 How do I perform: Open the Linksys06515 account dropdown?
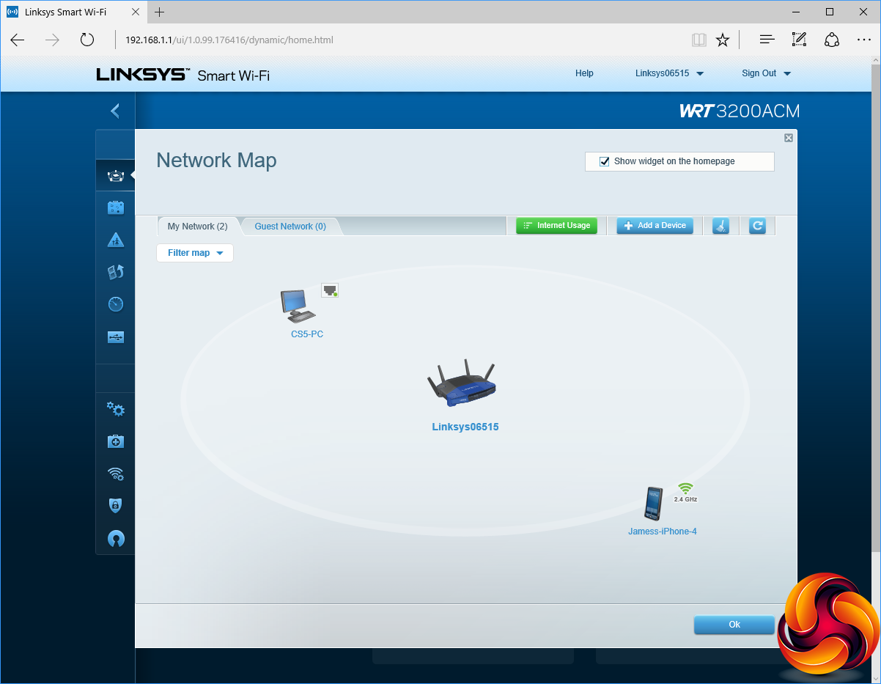(x=669, y=73)
